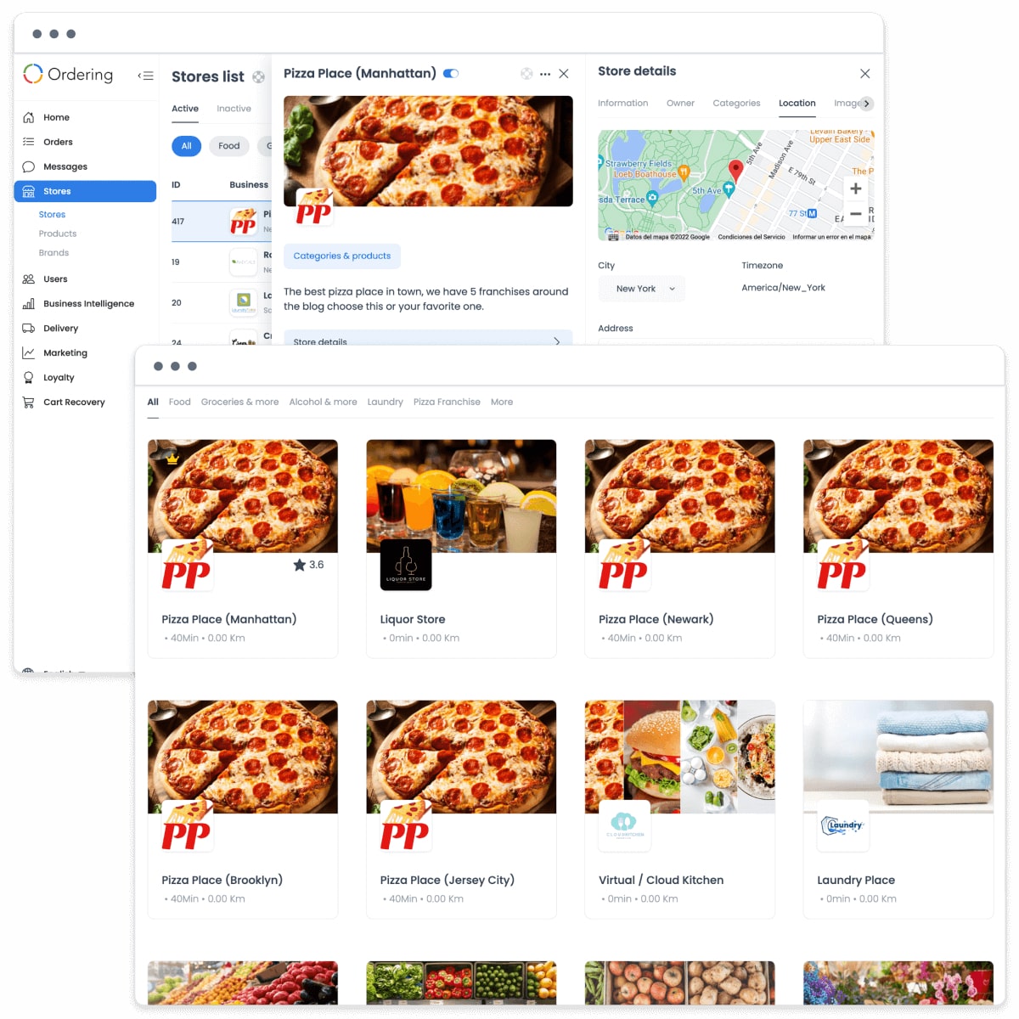Filter storefront by Groceries & more
This screenshot has width=1019, height=1019.
click(x=239, y=403)
